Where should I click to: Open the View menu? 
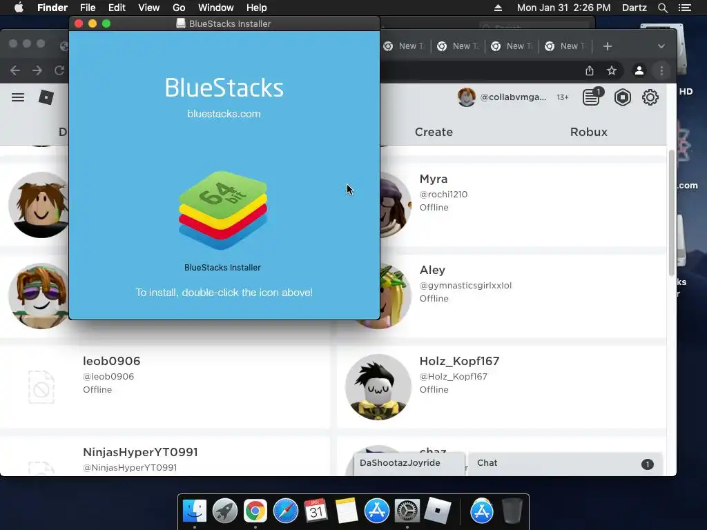(149, 8)
